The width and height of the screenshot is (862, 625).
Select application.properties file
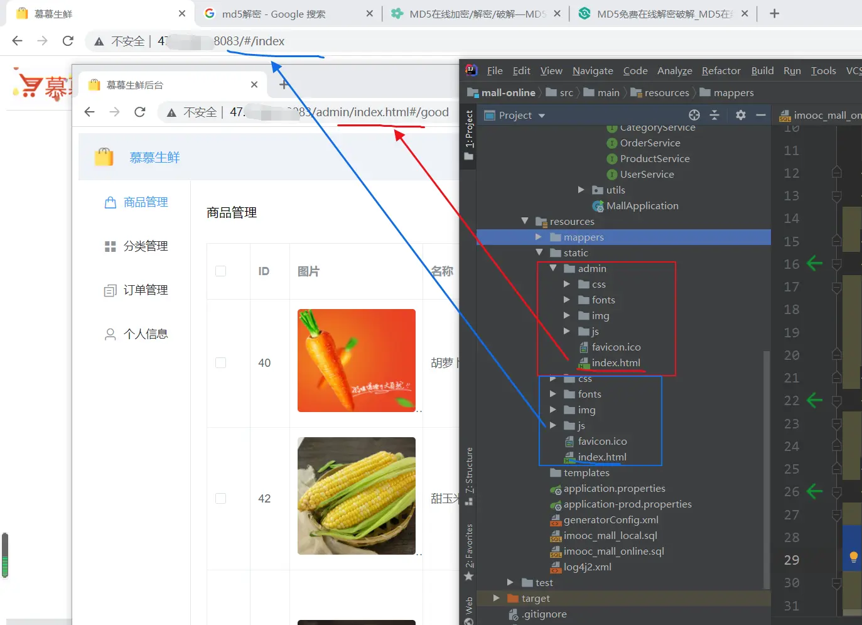pyautogui.click(x=614, y=489)
